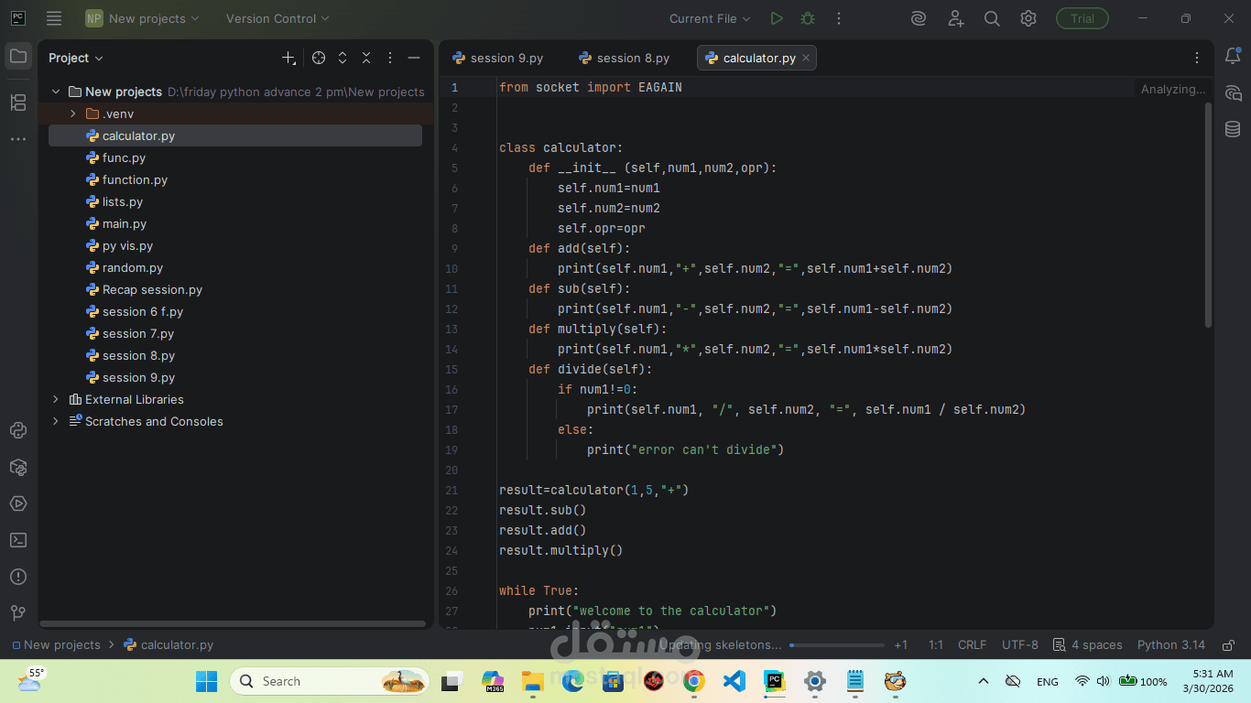The image size is (1251, 703).
Task: Open 4 spaces indent settings
Action: pos(1088,644)
